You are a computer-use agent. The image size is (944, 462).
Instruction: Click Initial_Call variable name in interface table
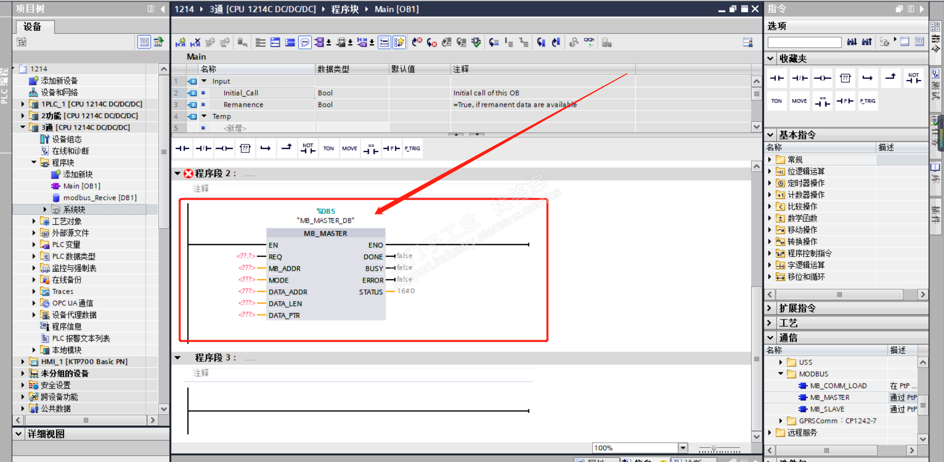click(241, 93)
